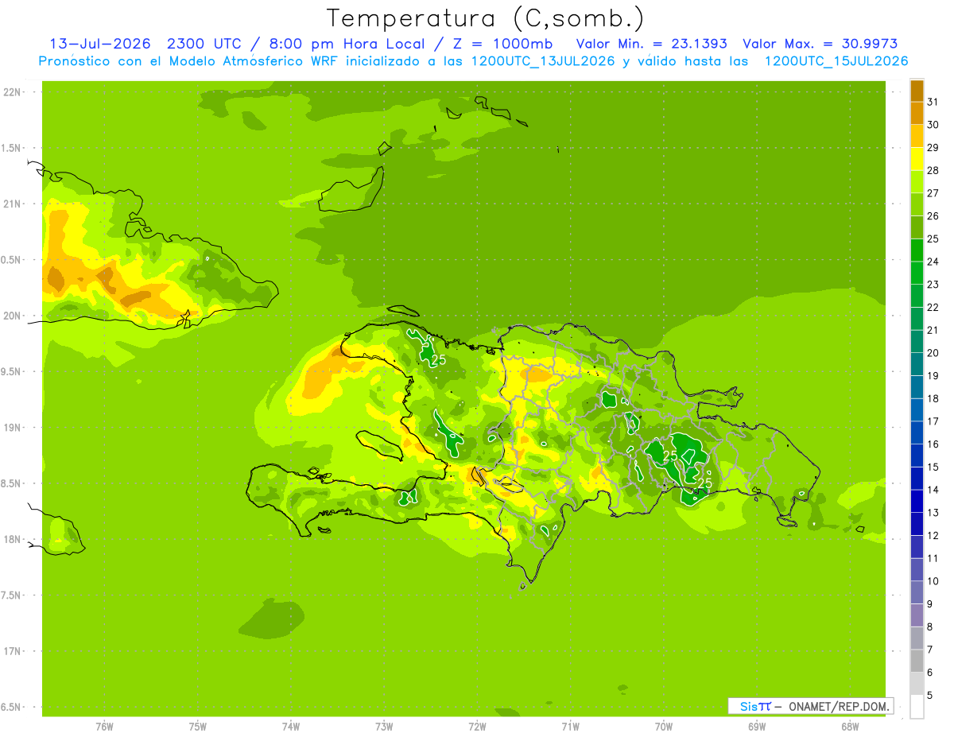The height and width of the screenshot is (737, 954).
Task: Select the date text "13-Jul-2026"
Action: click(x=99, y=44)
